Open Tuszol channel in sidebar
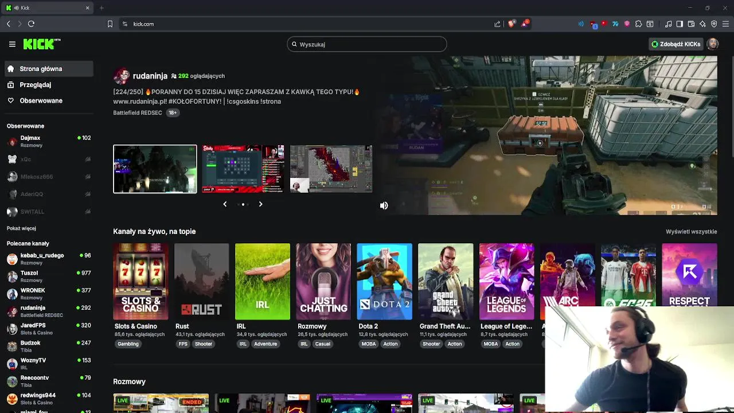 click(48, 276)
